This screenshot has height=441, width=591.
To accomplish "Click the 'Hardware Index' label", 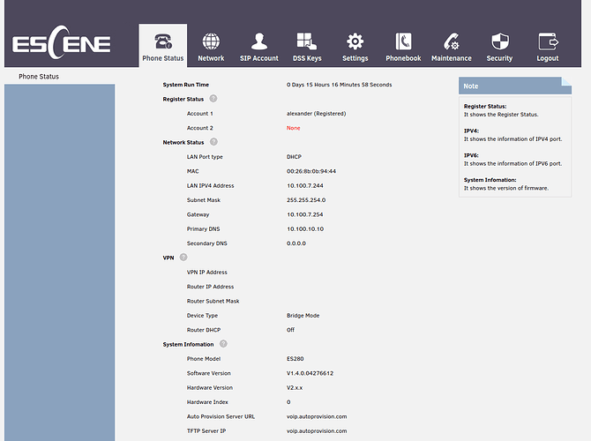I will tap(207, 402).
